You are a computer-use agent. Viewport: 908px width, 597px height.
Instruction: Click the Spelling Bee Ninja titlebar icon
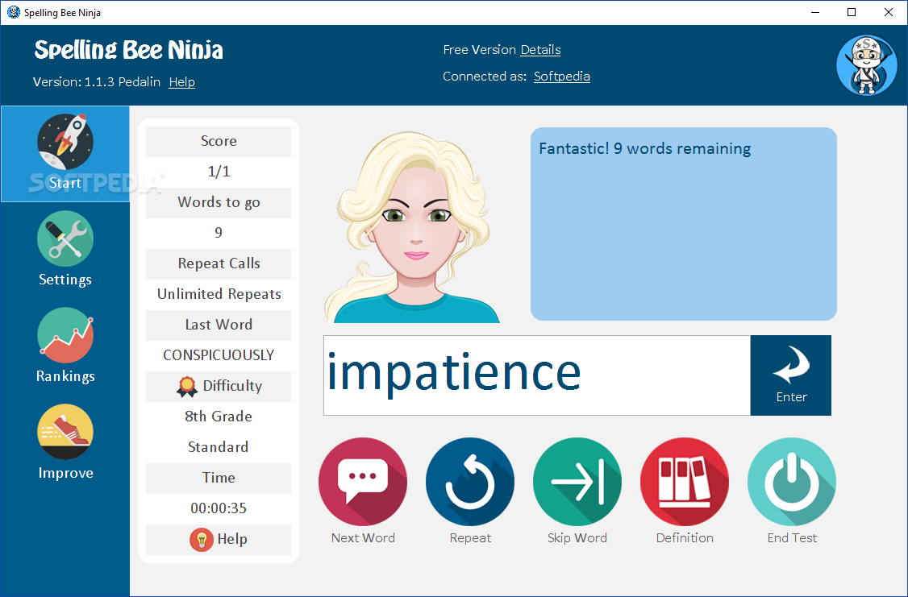click(13, 12)
